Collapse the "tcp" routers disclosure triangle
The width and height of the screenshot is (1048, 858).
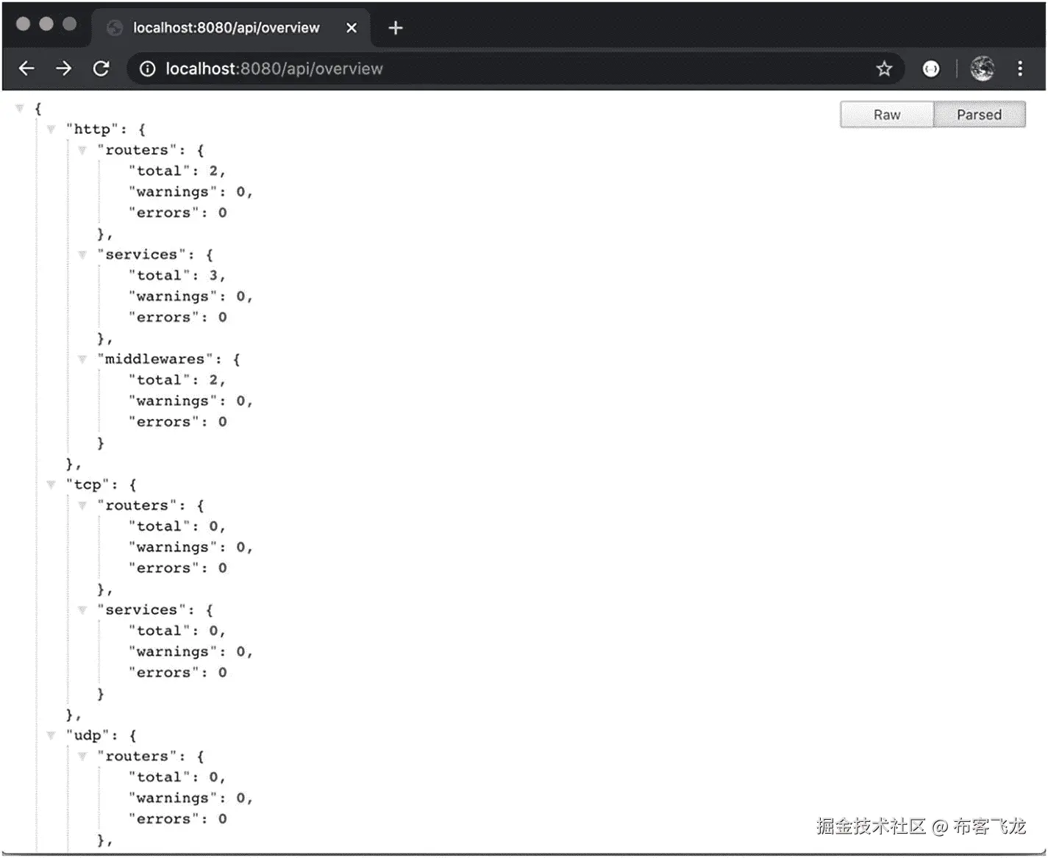(x=82, y=505)
